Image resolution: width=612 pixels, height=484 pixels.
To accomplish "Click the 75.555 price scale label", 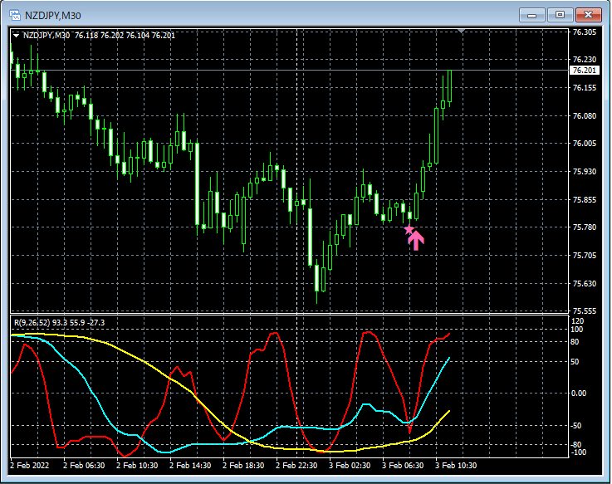I will 585,311.
